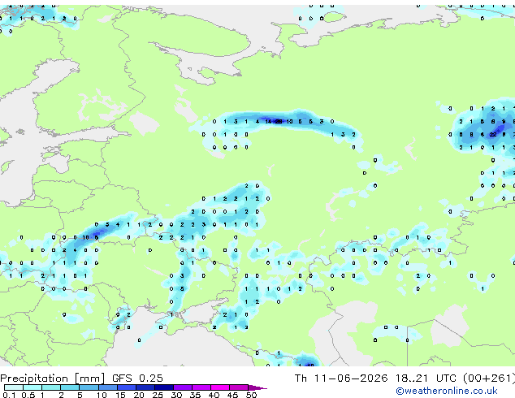This screenshot has height=398, width=515.
Task: Click legend scale label "0.1"
Action: 9,395
